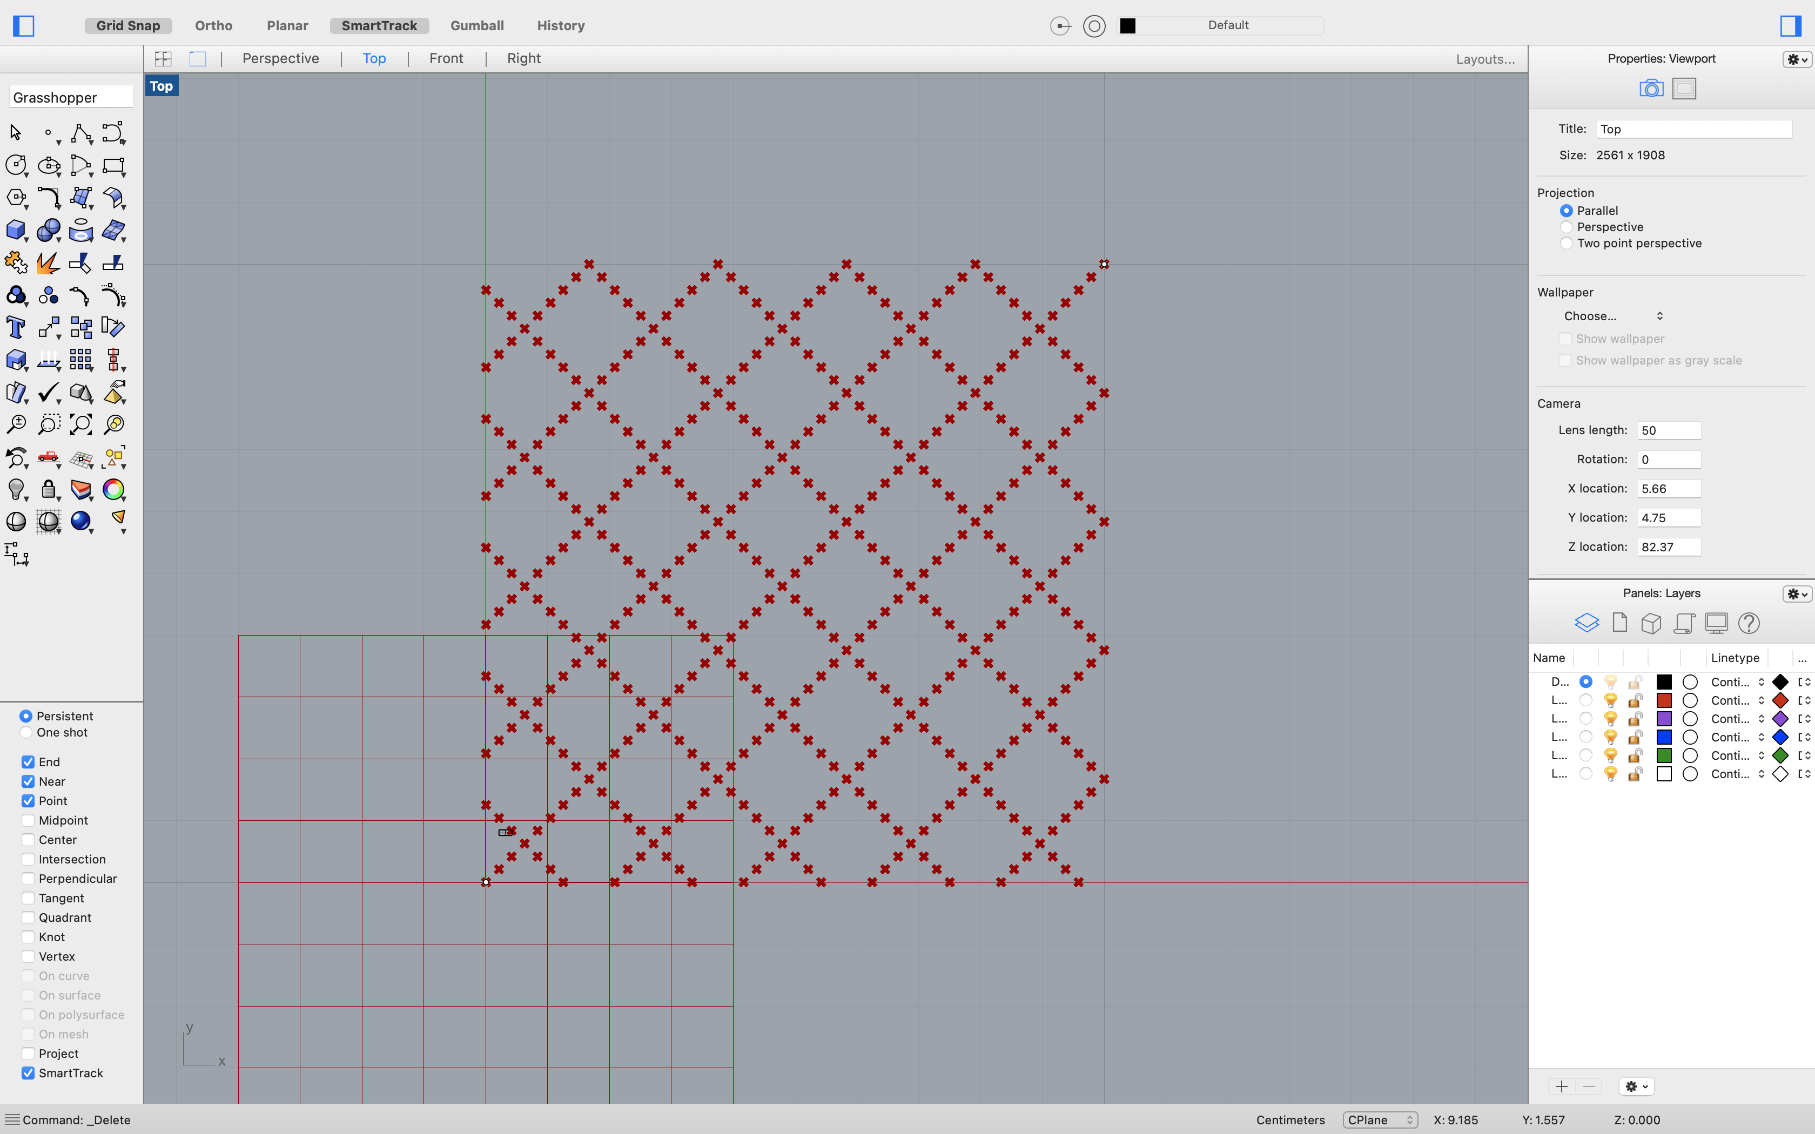
Task: Select the rectangular Array tool icon
Action: [x=80, y=360]
